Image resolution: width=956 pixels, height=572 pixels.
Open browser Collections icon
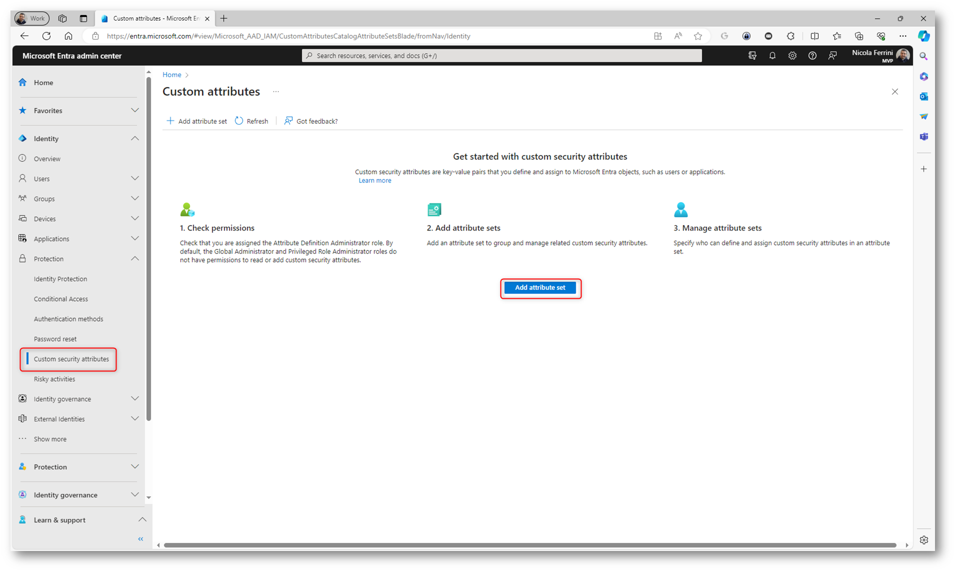click(859, 36)
